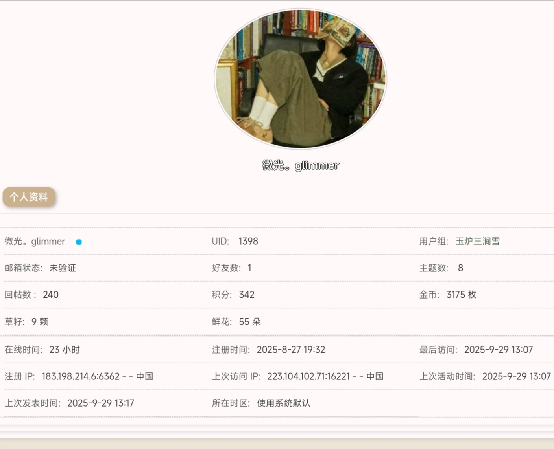The height and width of the screenshot is (449, 554).
Task: Click the UID value 1398
Action: (248, 241)
